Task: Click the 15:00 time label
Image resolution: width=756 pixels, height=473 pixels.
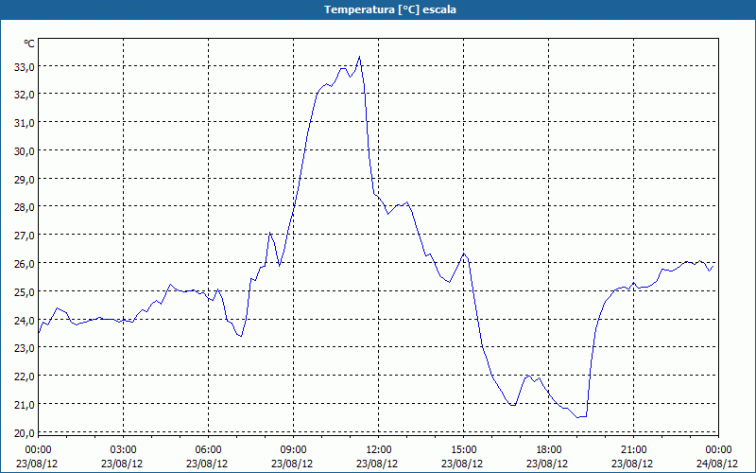Action: tap(463, 450)
